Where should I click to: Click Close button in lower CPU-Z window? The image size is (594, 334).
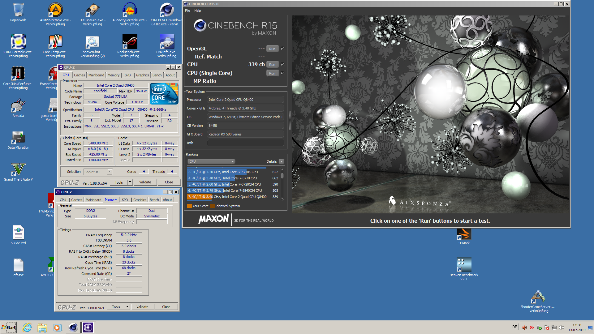pos(166,307)
